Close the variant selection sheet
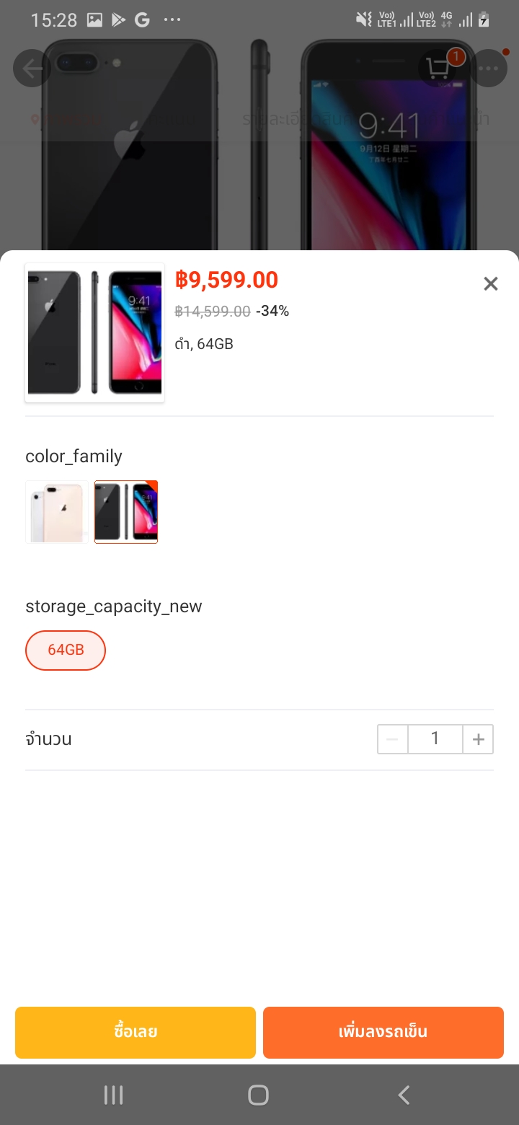The image size is (519, 1125). (491, 283)
